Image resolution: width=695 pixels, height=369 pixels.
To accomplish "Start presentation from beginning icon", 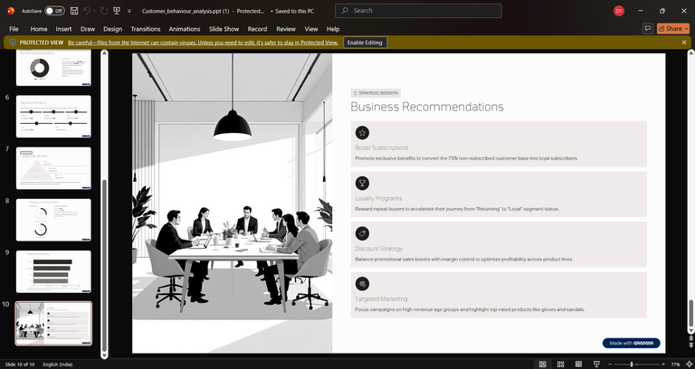I will [x=117, y=11].
